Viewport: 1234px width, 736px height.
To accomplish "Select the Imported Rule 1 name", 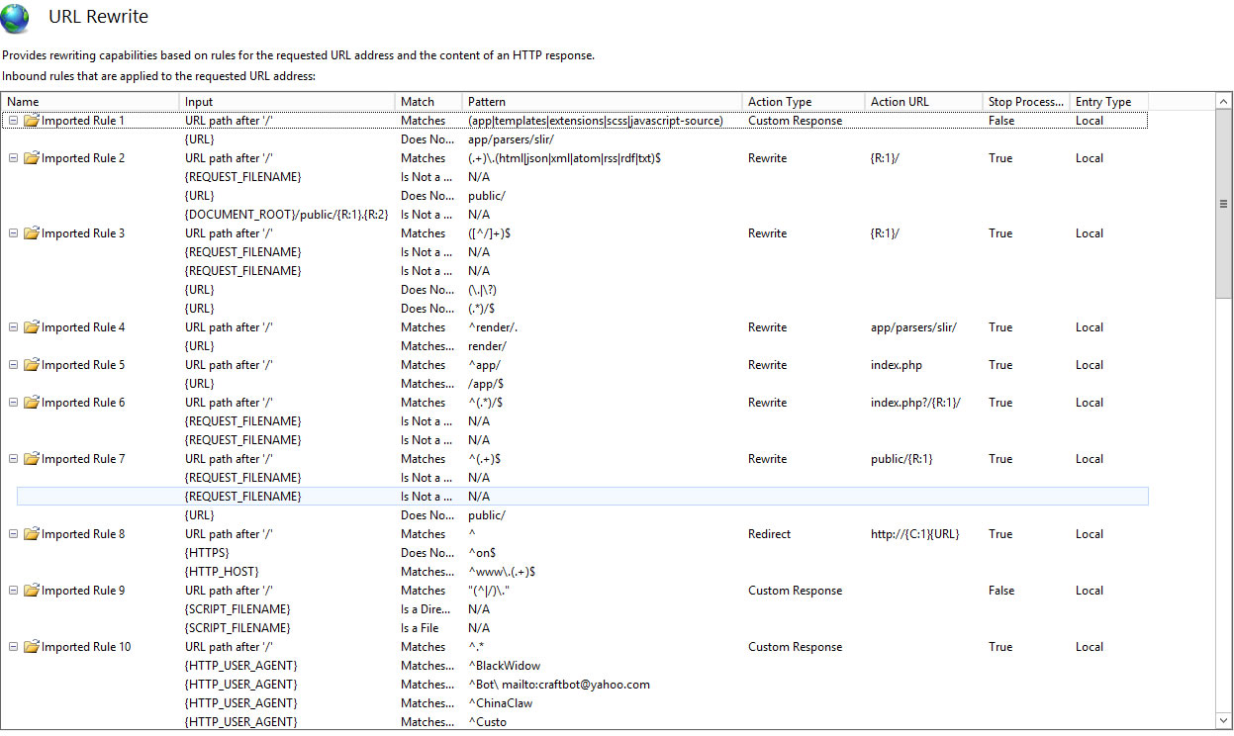I will pyautogui.click(x=83, y=121).
